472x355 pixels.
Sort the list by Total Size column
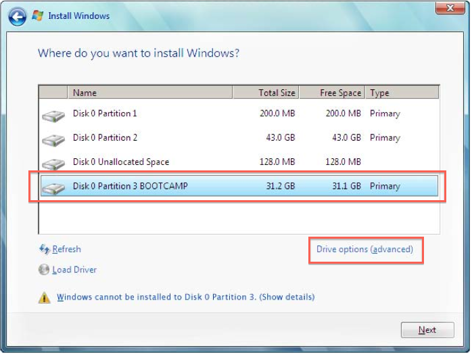266,93
